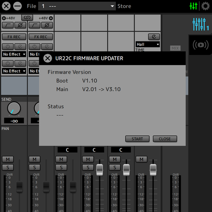
Task: Invert phase on channel 1
Action: pyautogui.click(x=20, y=25)
